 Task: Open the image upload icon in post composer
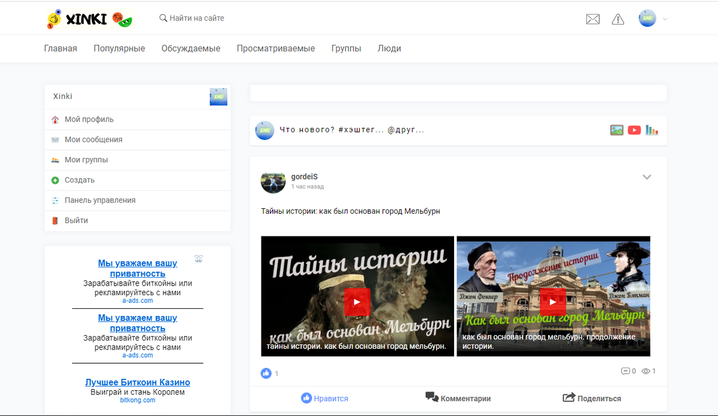616,130
